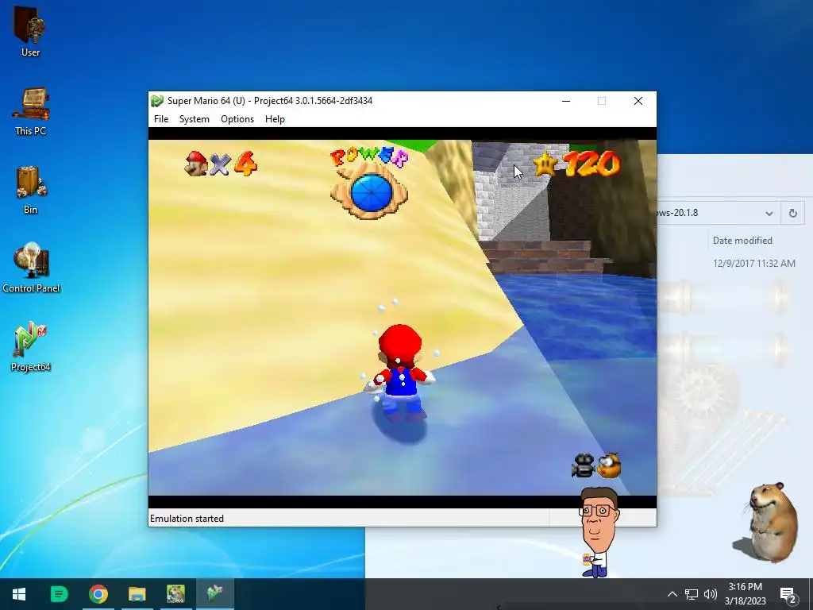
Task: Minimize the Project64 window
Action: pyautogui.click(x=566, y=101)
